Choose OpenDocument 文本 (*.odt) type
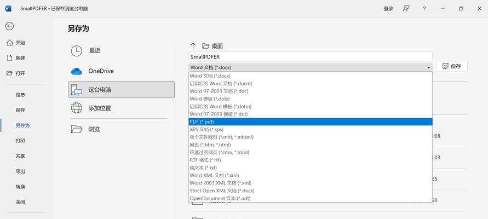This screenshot has width=488, height=219. 311,198
